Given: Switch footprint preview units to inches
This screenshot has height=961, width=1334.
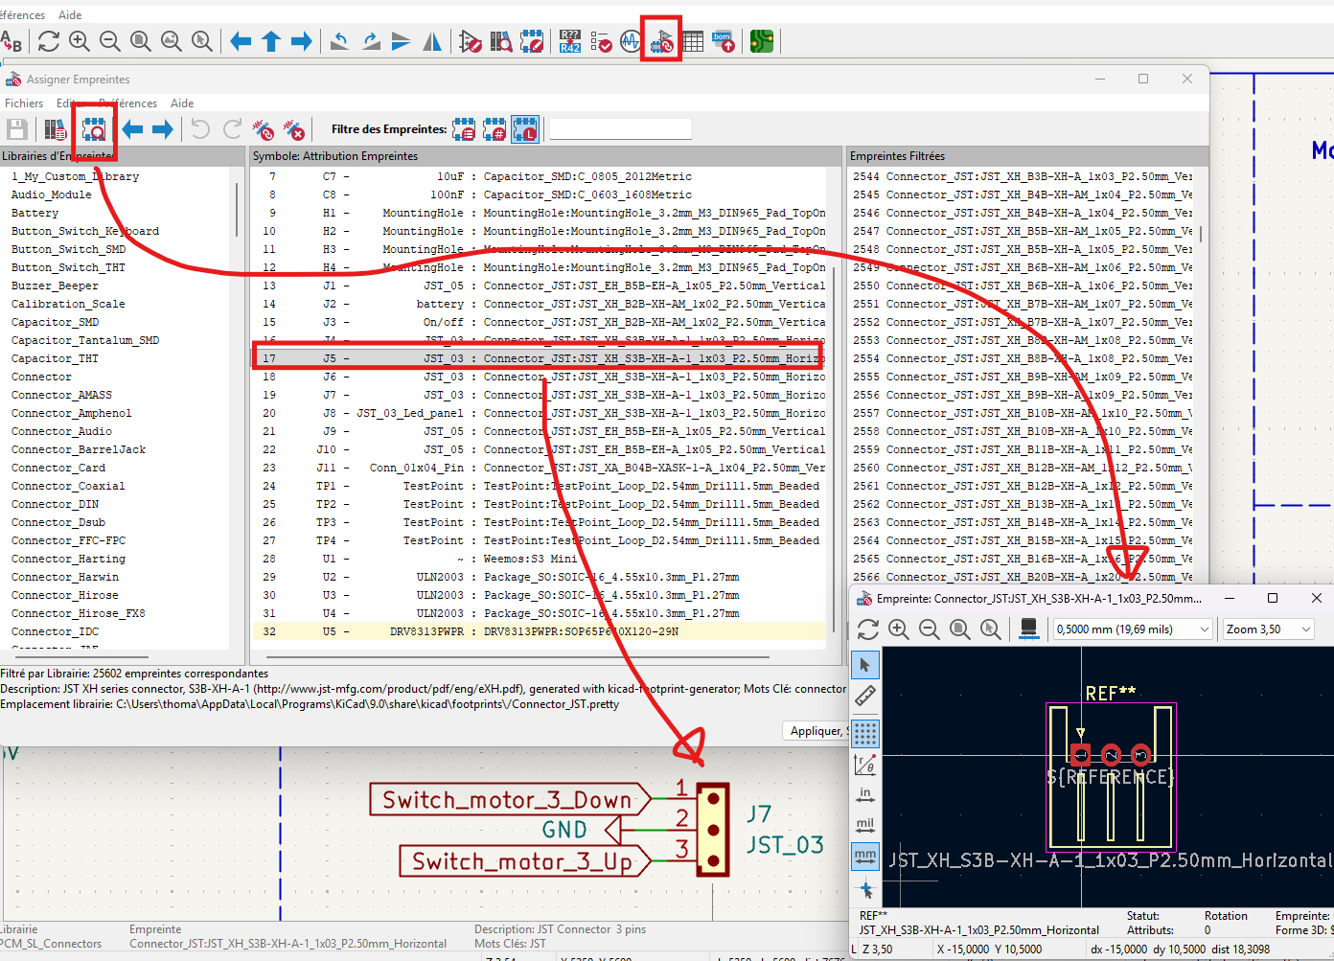Looking at the screenshot, I should point(865,795).
